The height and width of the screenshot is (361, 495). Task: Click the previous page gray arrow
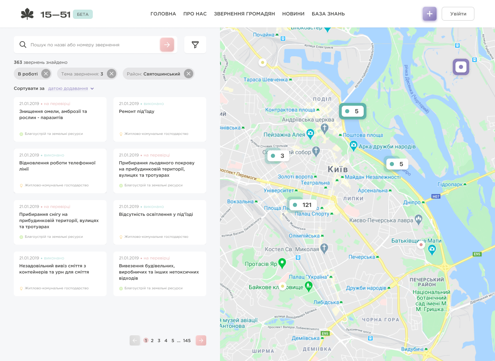click(x=135, y=340)
